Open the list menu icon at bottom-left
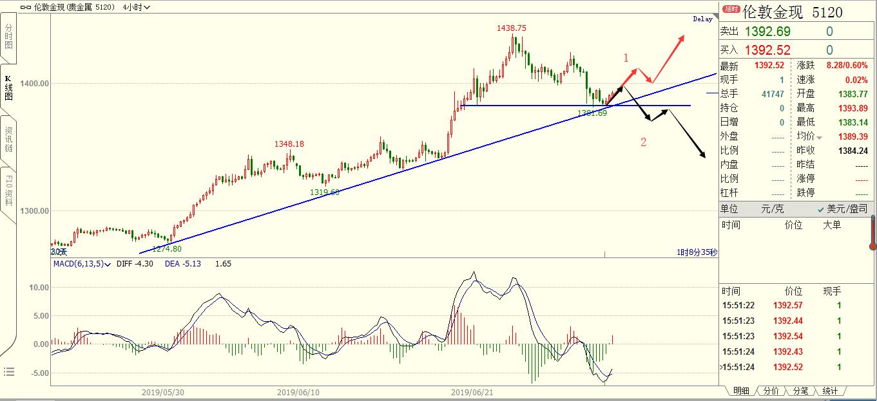This screenshot has height=401, width=877. pyautogui.click(x=9, y=371)
